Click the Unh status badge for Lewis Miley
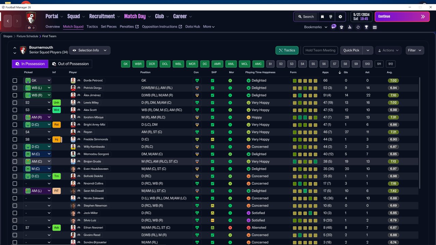This screenshot has width=436, height=245. pos(57,103)
